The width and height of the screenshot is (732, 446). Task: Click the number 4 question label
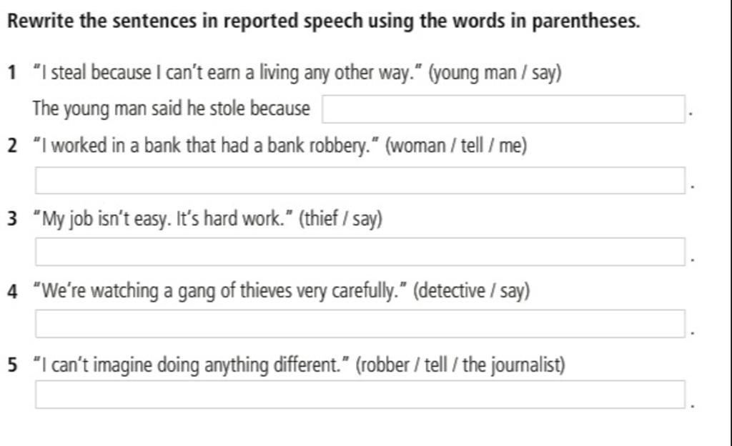12,292
